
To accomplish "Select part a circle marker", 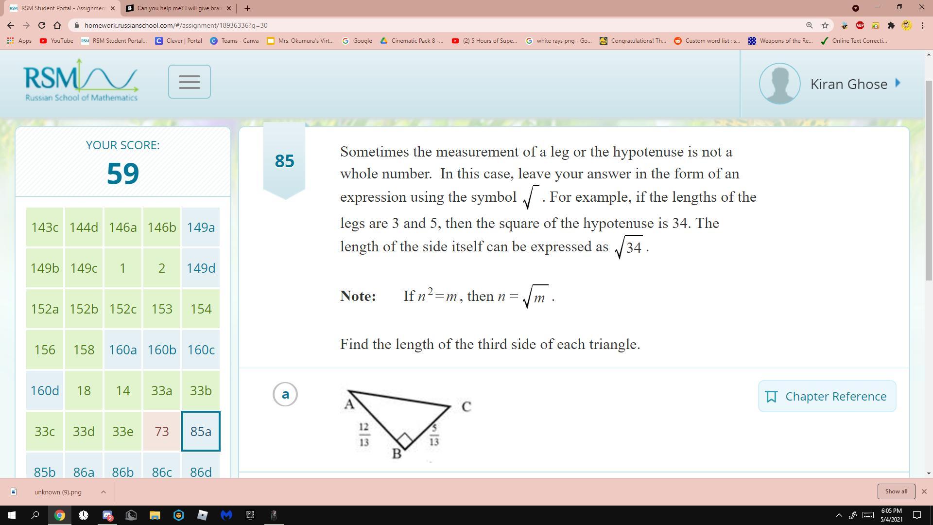I will point(285,394).
